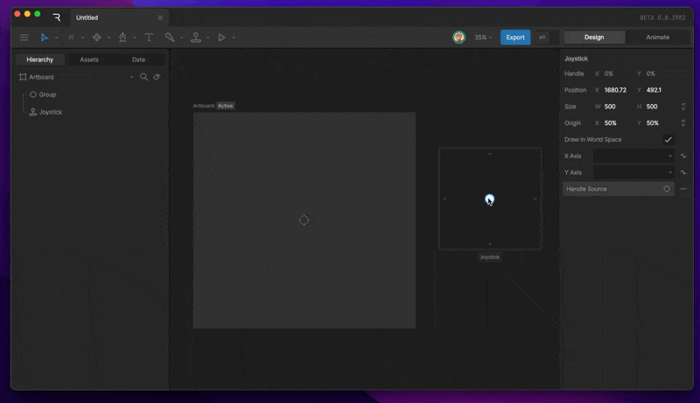Open the Handle Source more options
This screenshot has width=700, height=403.
(x=683, y=189)
